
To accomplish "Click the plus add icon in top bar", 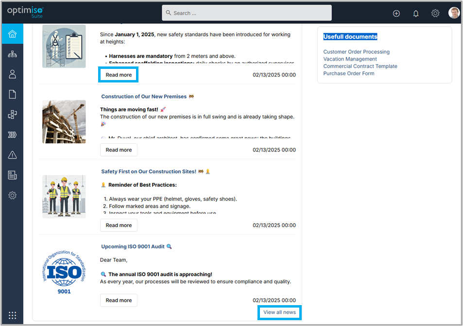I will click(x=396, y=14).
